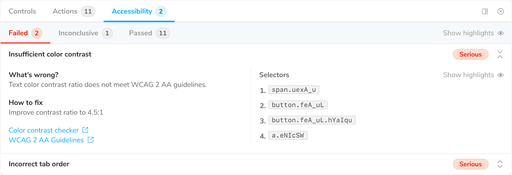Click the span.uexA_u selector

(294, 90)
